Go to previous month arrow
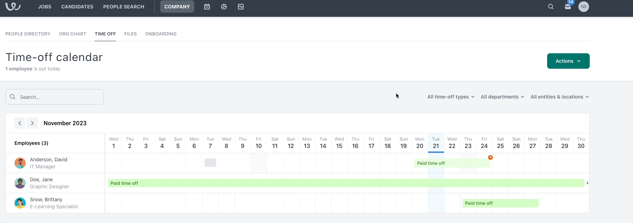Image resolution: width=633 pixels, height=223 pixels. click(20, 123)
